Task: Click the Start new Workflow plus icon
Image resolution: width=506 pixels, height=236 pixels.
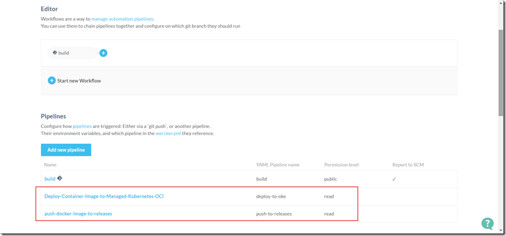Action: click(x=51, y=80)
